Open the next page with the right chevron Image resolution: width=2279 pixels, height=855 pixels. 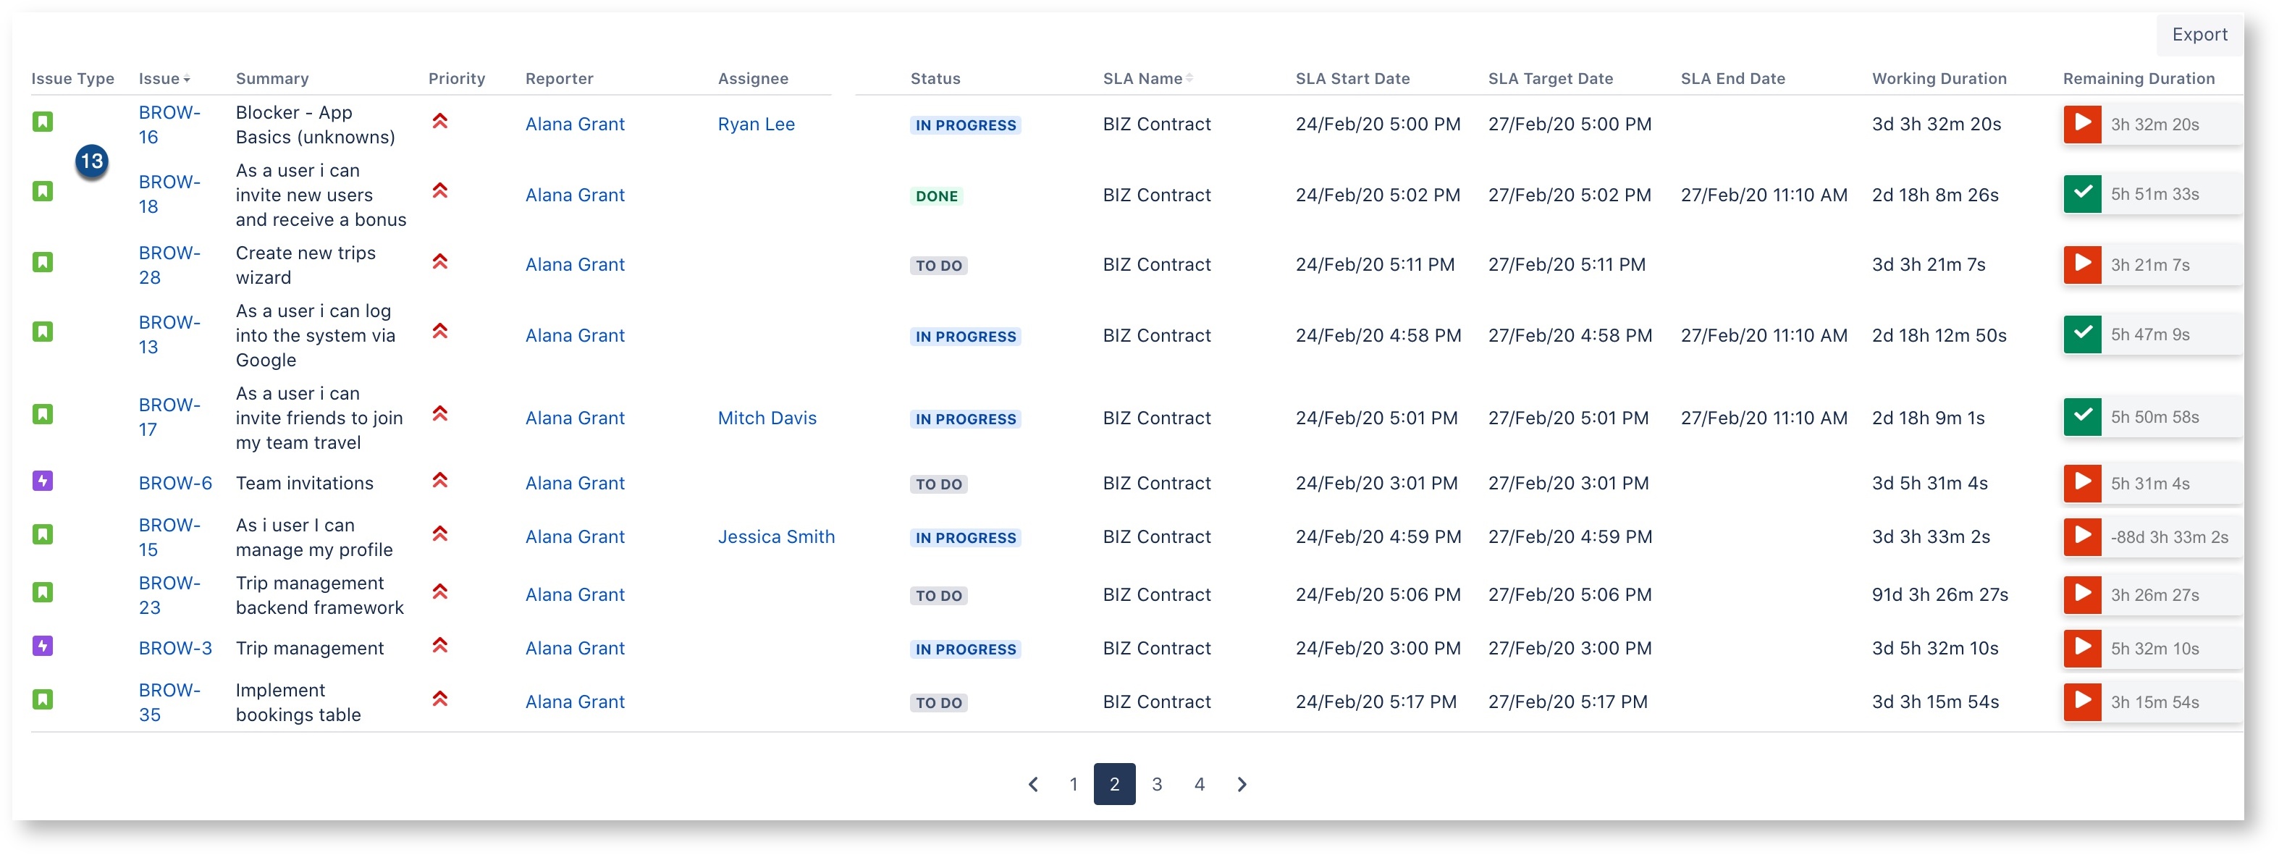[1242, 784]
